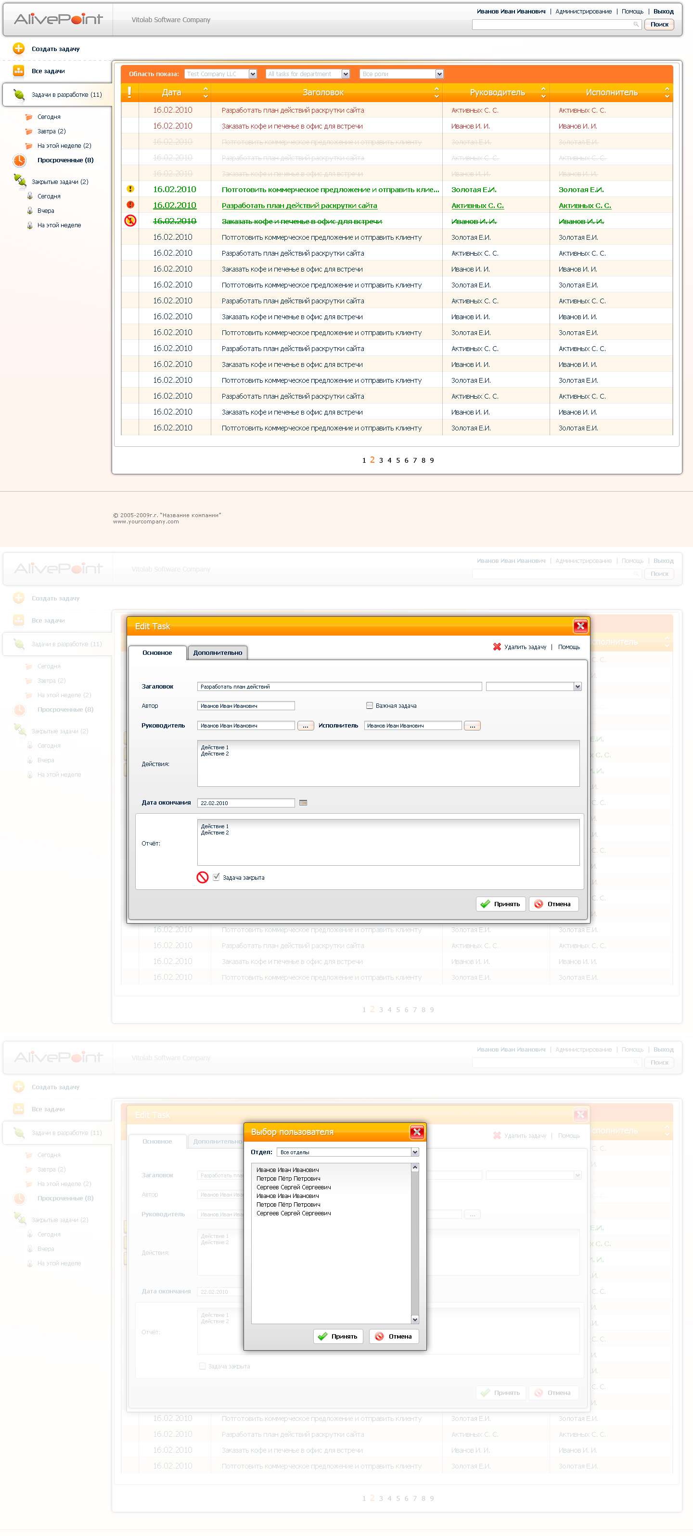693x1536 pixels.
Task: Click Помощь link in the undimmed Edit Task dialog
Action: coord(568,647)
